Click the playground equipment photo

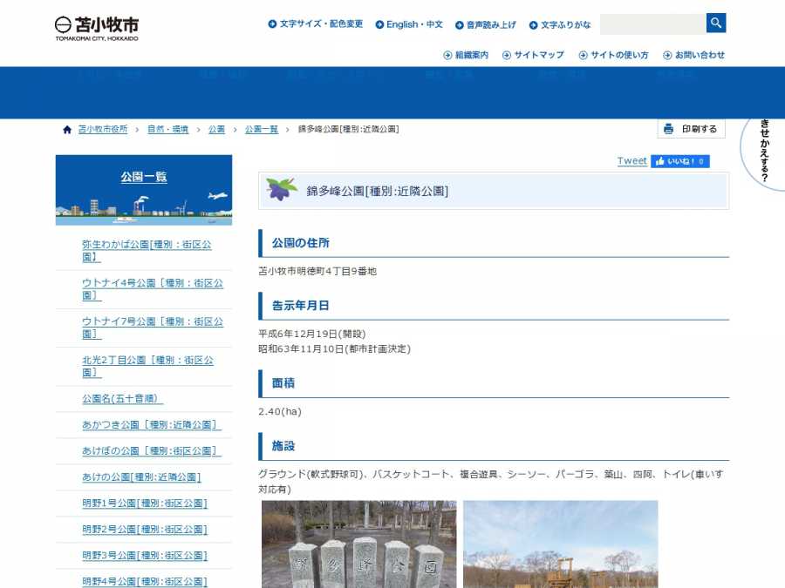[x=561, y=544]
